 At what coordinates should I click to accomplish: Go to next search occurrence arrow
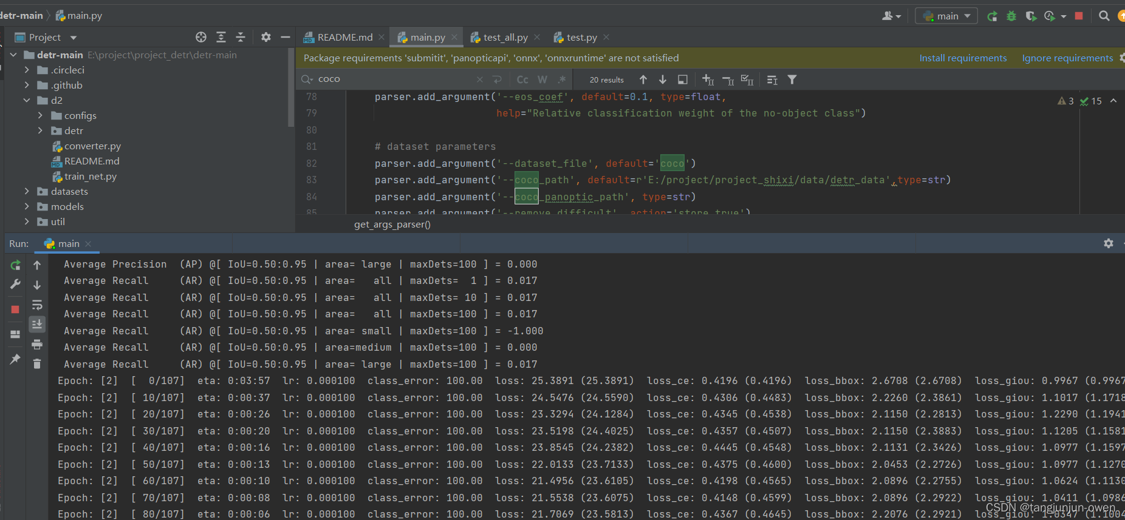click(663, 79)
